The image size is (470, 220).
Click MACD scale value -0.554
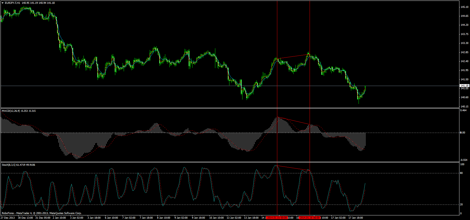pyautogui.click(x=463, y=160)
